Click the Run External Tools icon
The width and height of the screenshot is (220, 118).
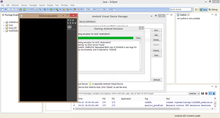[x=57, y=9]
